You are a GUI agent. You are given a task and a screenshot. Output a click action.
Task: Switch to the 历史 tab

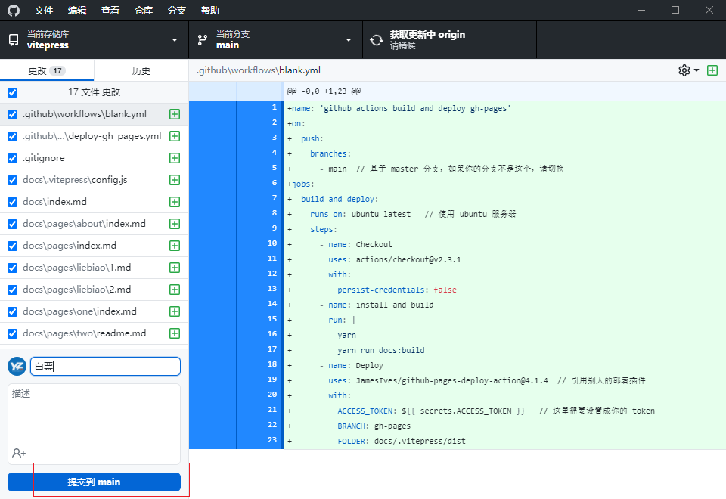click(x=141, y=70)
